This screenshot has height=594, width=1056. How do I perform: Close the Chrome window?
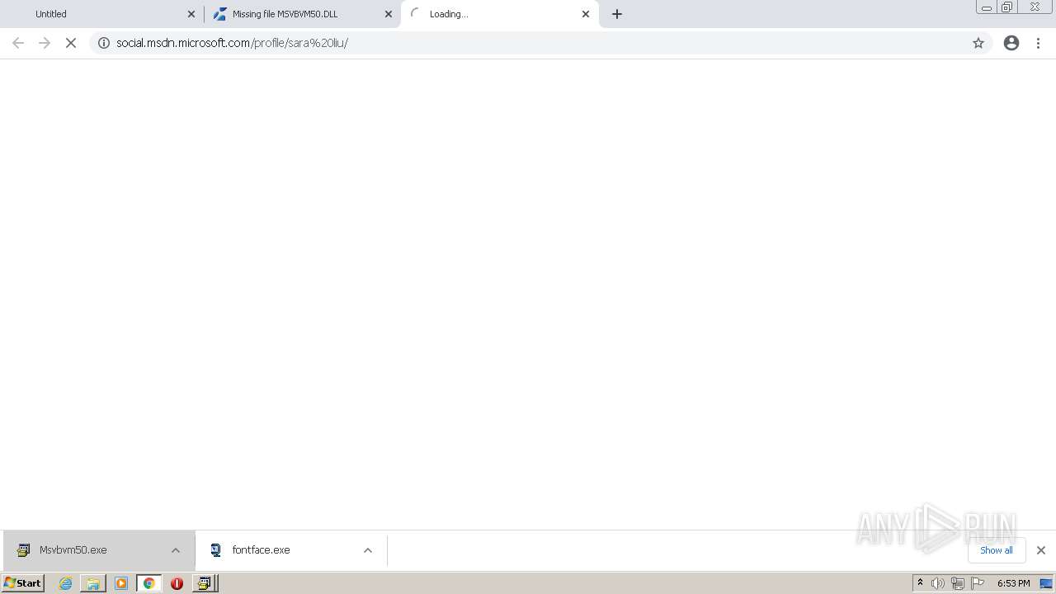1035,7
